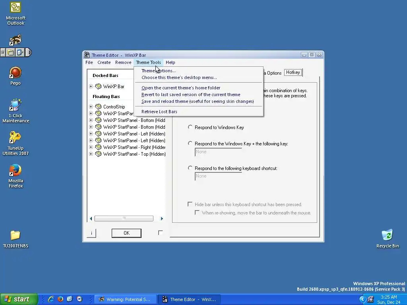The image size is (407, 305).
Task: Click the small 'i' info button
Action: 91,233
